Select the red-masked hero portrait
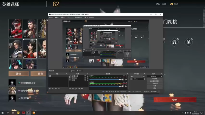 coord(15,29)
